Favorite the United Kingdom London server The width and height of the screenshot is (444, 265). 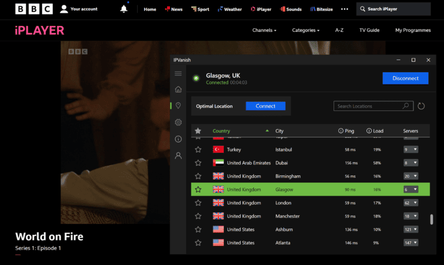[x=198, y=203]
